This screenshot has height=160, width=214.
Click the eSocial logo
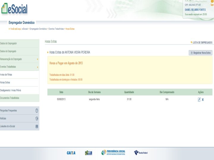14,9
